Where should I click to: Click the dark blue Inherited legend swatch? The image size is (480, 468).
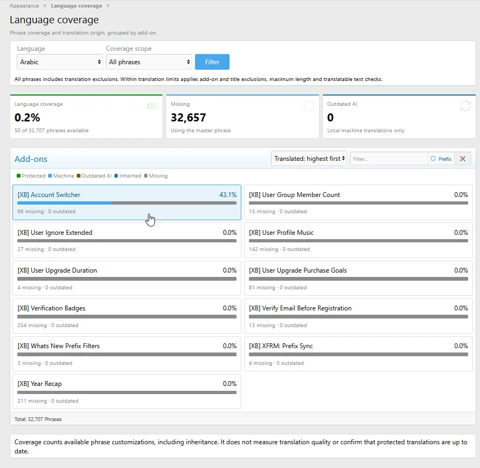(x=116, y=175)
